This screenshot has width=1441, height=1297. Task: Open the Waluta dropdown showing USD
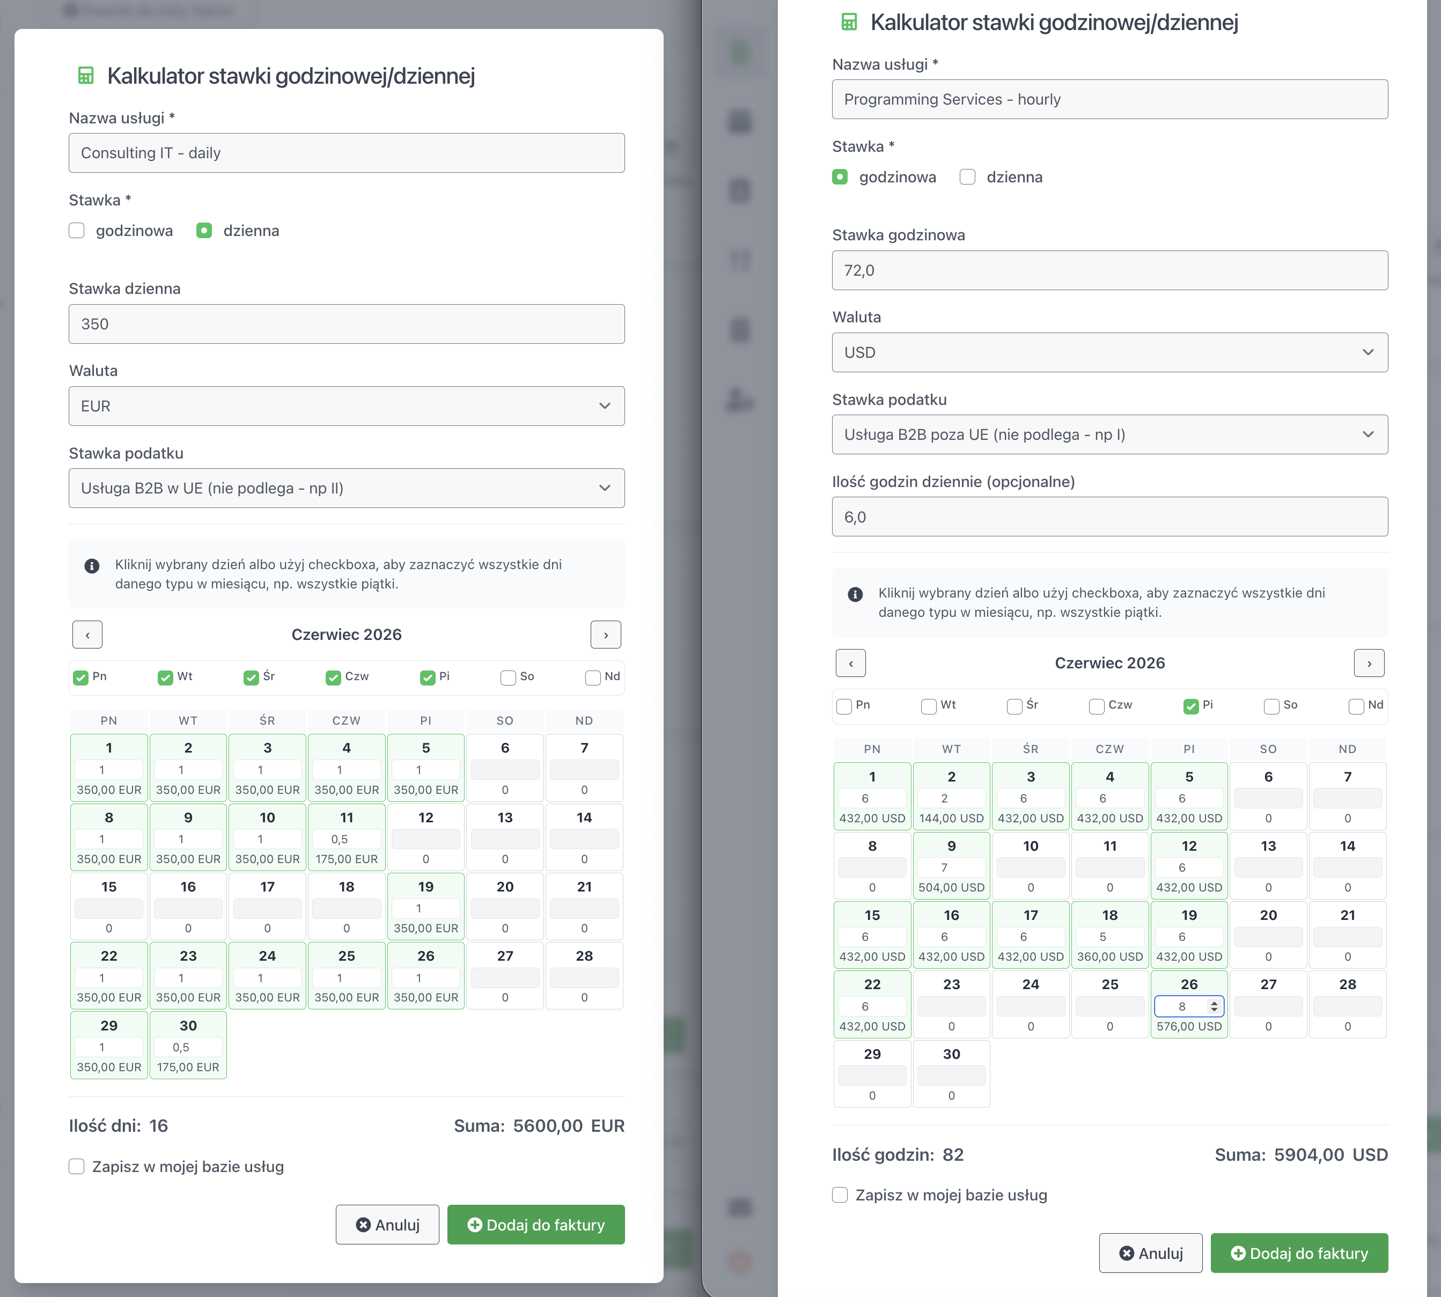tap(1109, 352)
